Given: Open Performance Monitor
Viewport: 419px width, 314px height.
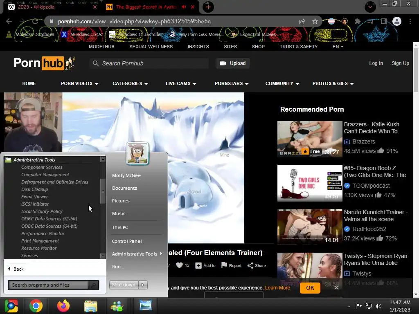Looking at the screenshot, I should click(x=43, y=233).
